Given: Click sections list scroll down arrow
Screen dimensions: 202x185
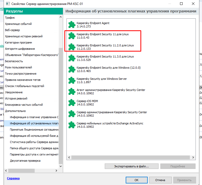Looking at the screenshot, I should 61,166.
